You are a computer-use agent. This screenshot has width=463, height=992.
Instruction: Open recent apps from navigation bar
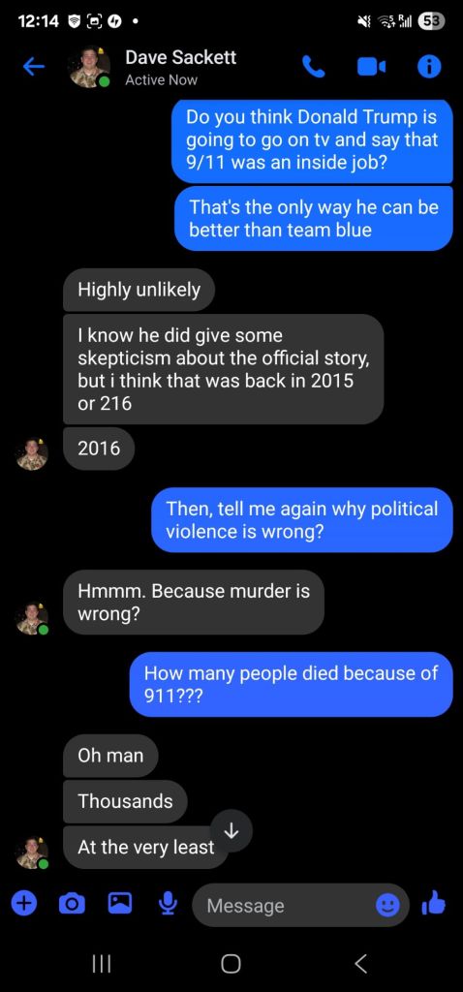[101, 964]
